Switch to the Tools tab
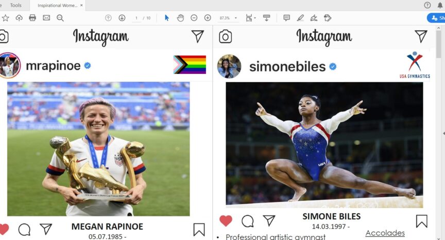Image resolution: width=445 pixels, height=240 pixels. [15, 5]
